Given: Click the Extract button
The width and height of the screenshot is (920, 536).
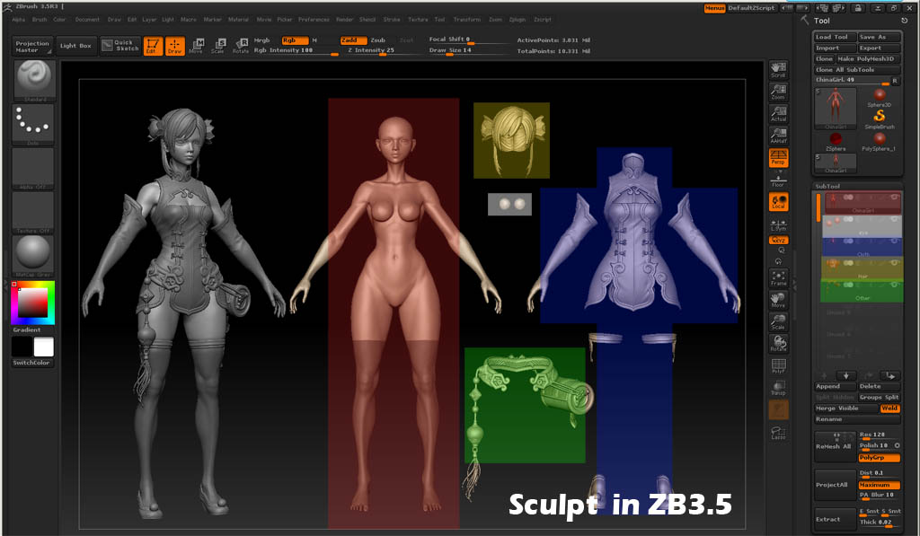Looking at the screenshot, I should tap(835, 519).
